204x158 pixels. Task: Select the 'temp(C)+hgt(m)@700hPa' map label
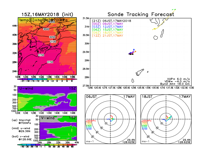click(44, 20)
